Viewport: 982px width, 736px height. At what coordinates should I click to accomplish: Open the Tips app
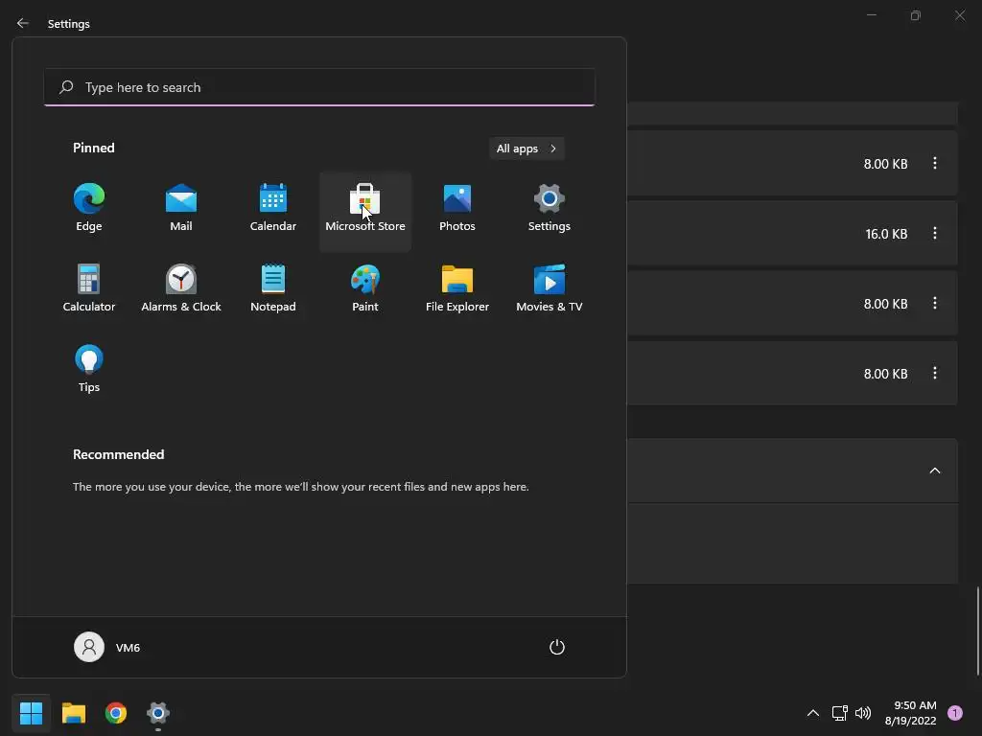(x=89, y=369)
